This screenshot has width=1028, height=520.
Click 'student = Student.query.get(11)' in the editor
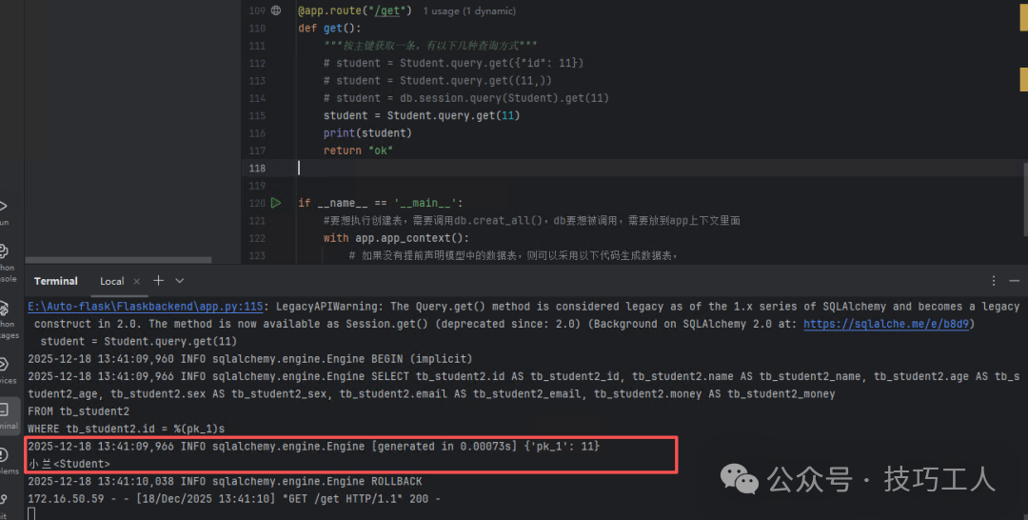click(x=422, y=115)
